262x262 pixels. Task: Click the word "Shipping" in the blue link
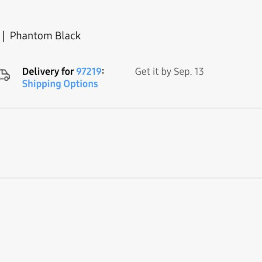[x=40, y=84]
